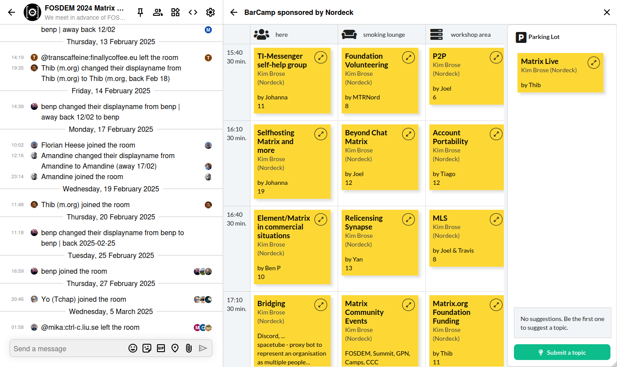The height and width of the screenshot is (367, 617).
Task: Open the widgets/extensions icon in header
Action: tap(175, 12)
